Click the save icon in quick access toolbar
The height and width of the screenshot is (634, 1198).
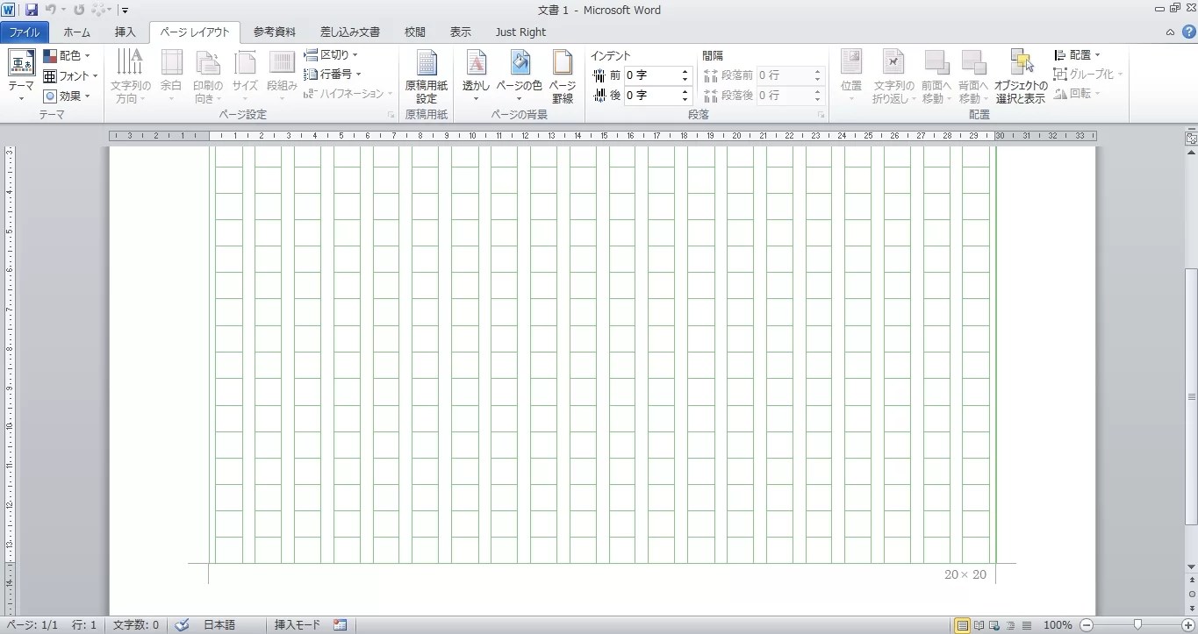click(32, 11)
